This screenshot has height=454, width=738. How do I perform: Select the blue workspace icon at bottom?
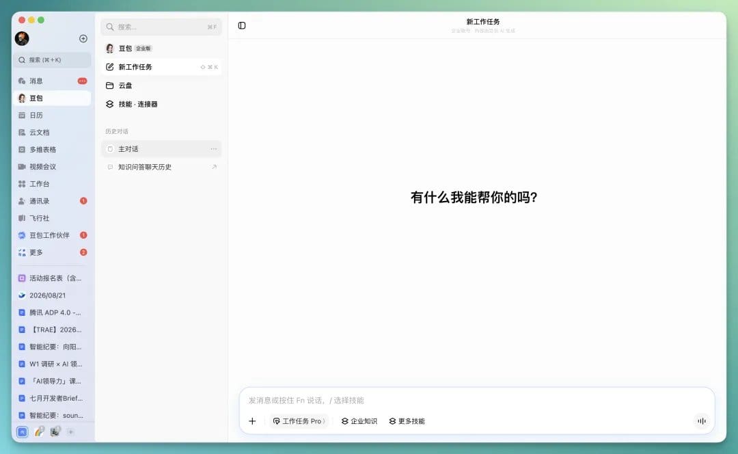tap(22, 432)
